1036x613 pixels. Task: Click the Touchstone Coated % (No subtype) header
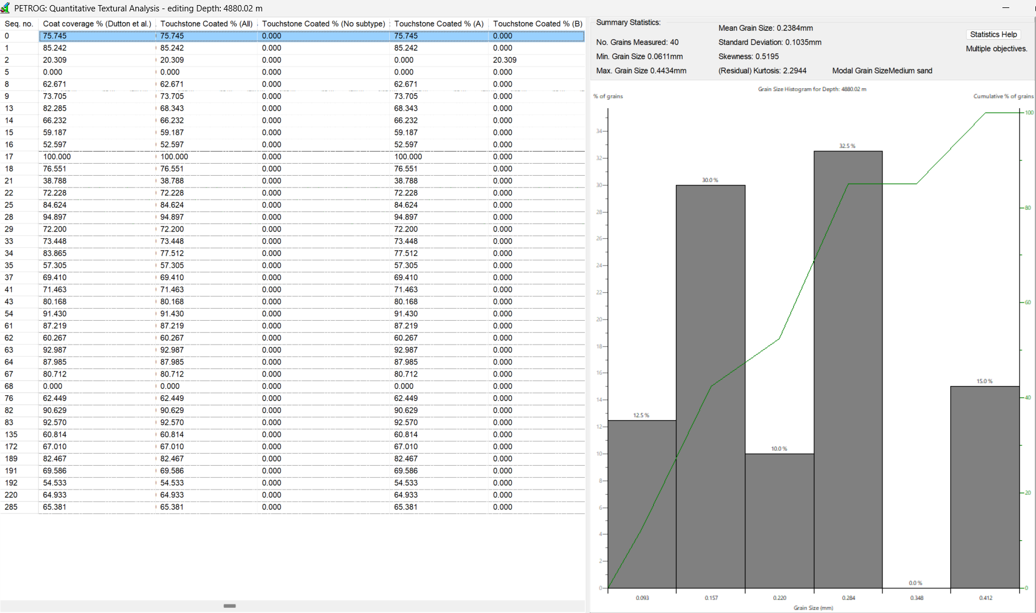pos(323,24)
